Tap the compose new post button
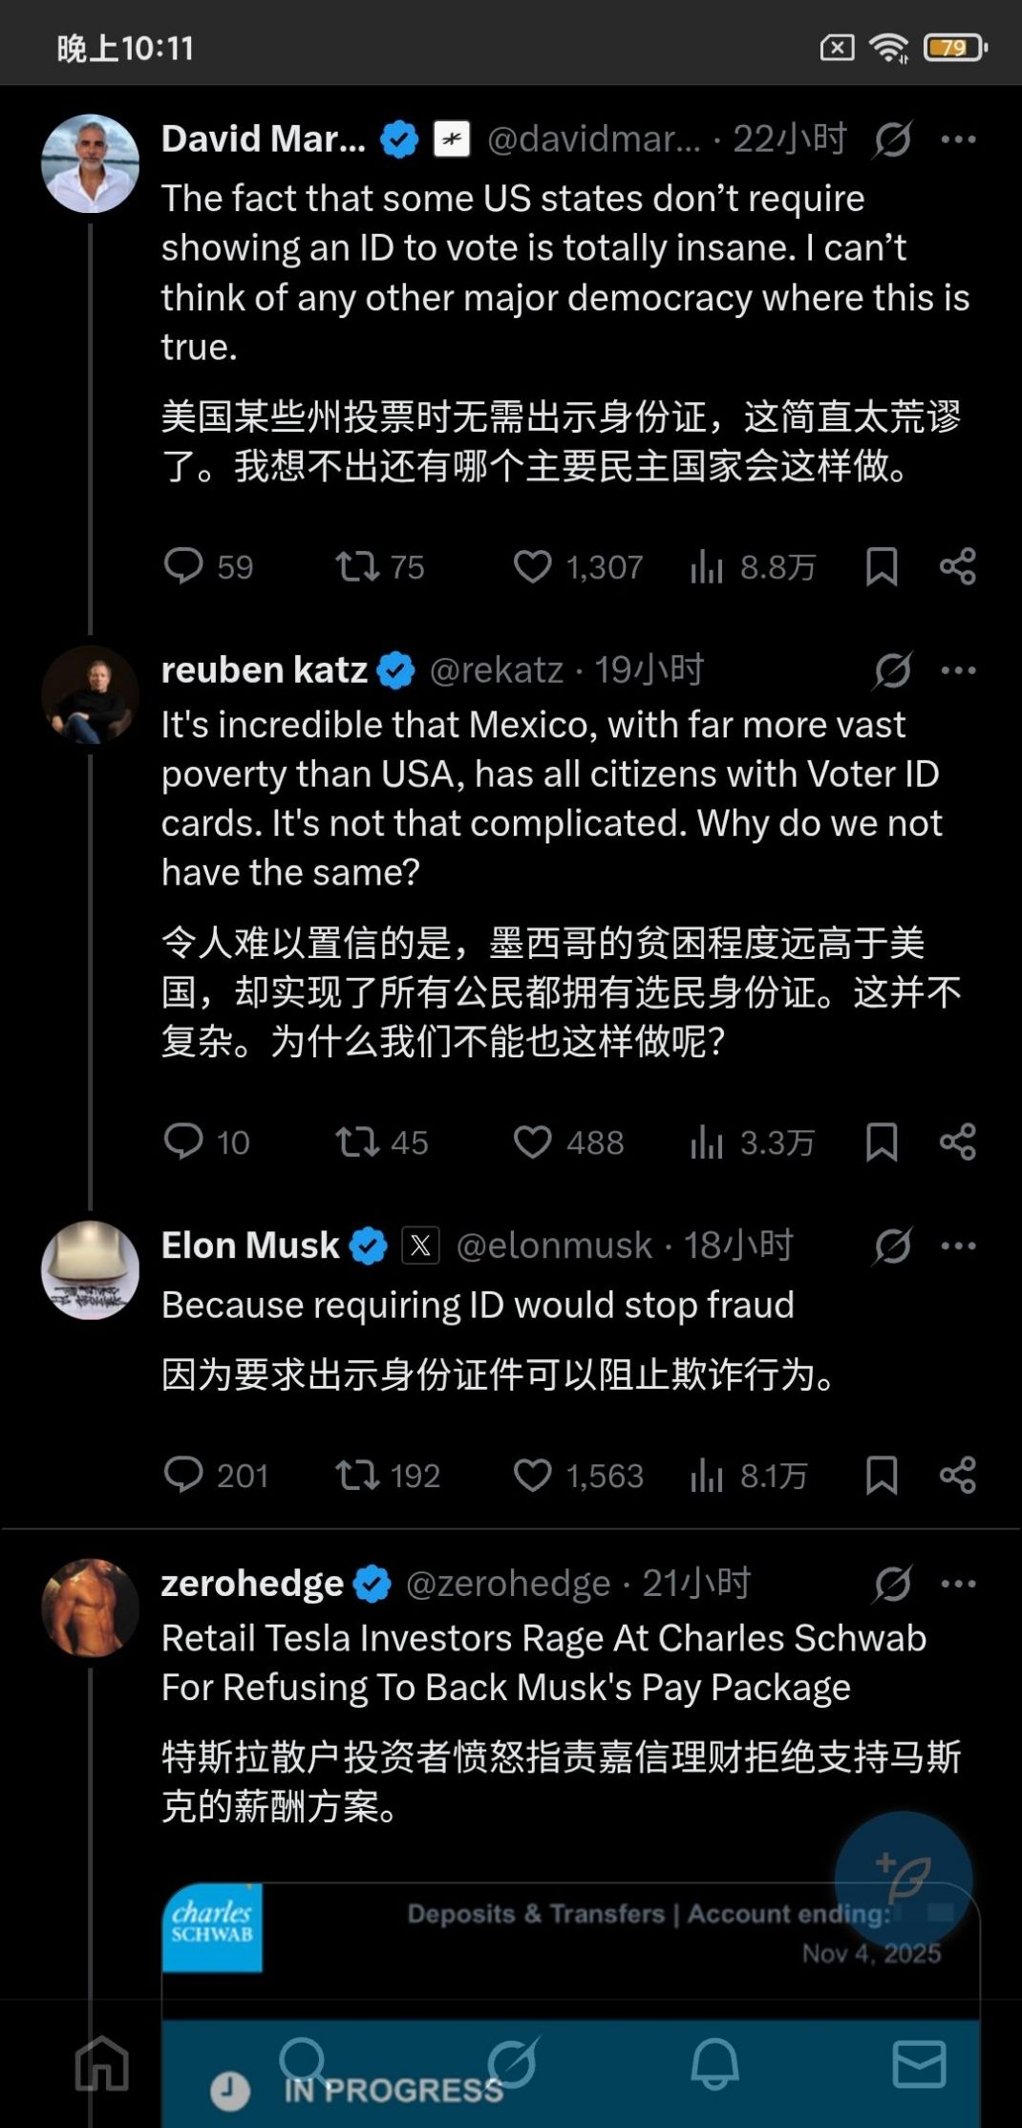The height and width of the screenshot is (2128, 1022). 903,1879
